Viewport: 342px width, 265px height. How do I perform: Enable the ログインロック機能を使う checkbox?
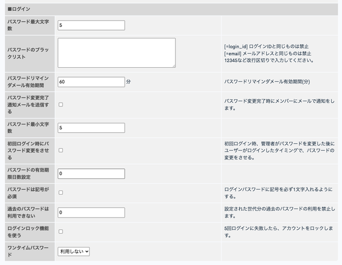(61, 231)
